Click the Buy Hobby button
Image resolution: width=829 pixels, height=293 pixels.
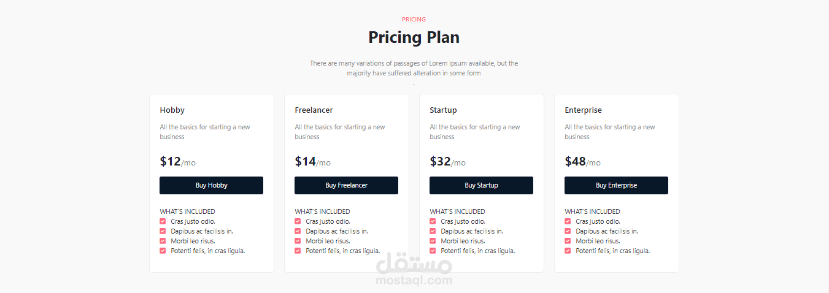tap(211, 185)
